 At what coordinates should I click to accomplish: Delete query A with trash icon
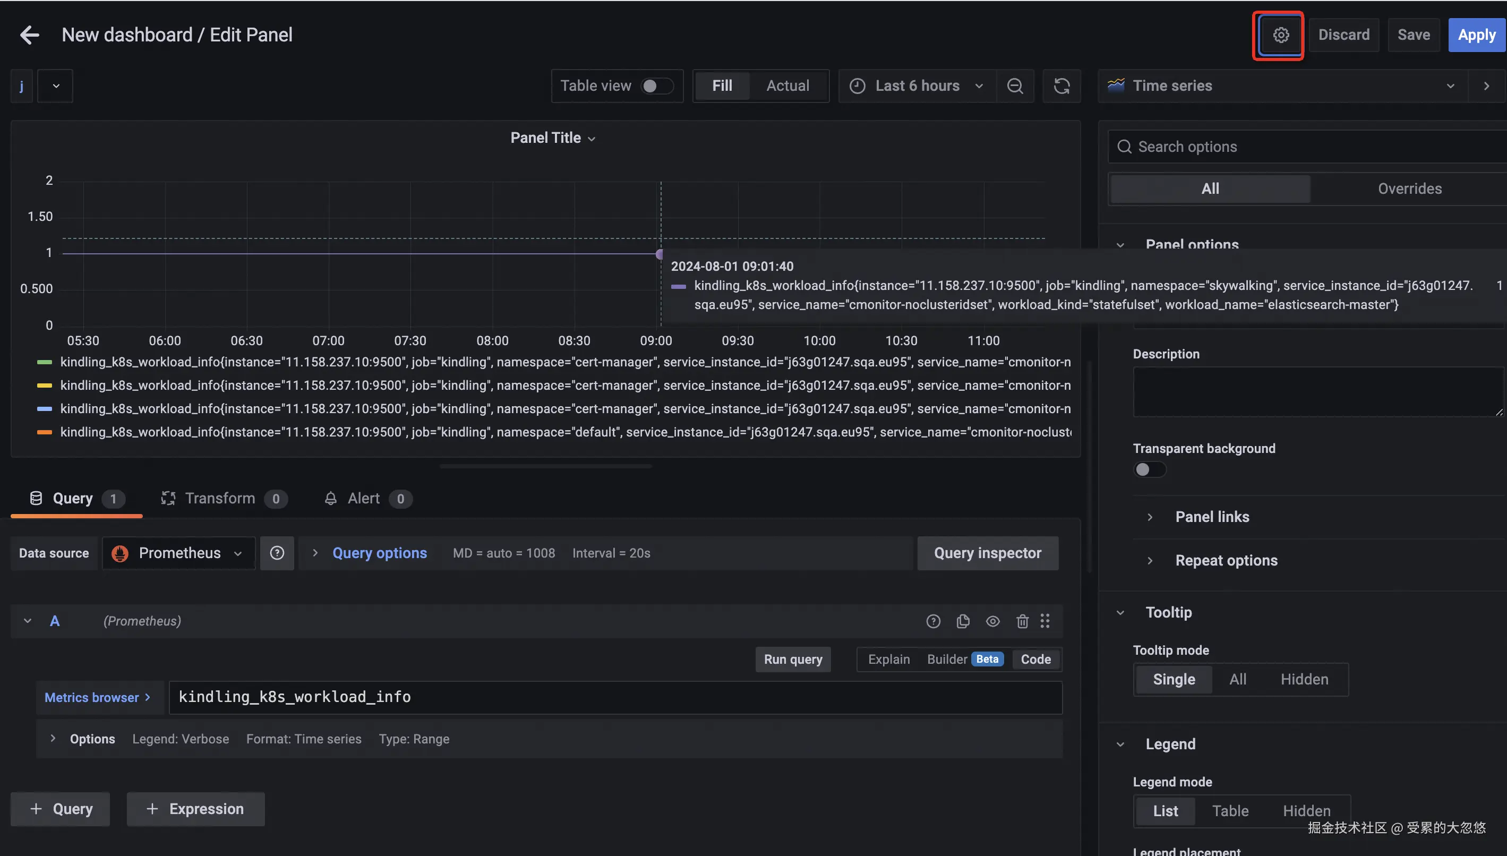pyautogui.click(x=1022, y=621)
